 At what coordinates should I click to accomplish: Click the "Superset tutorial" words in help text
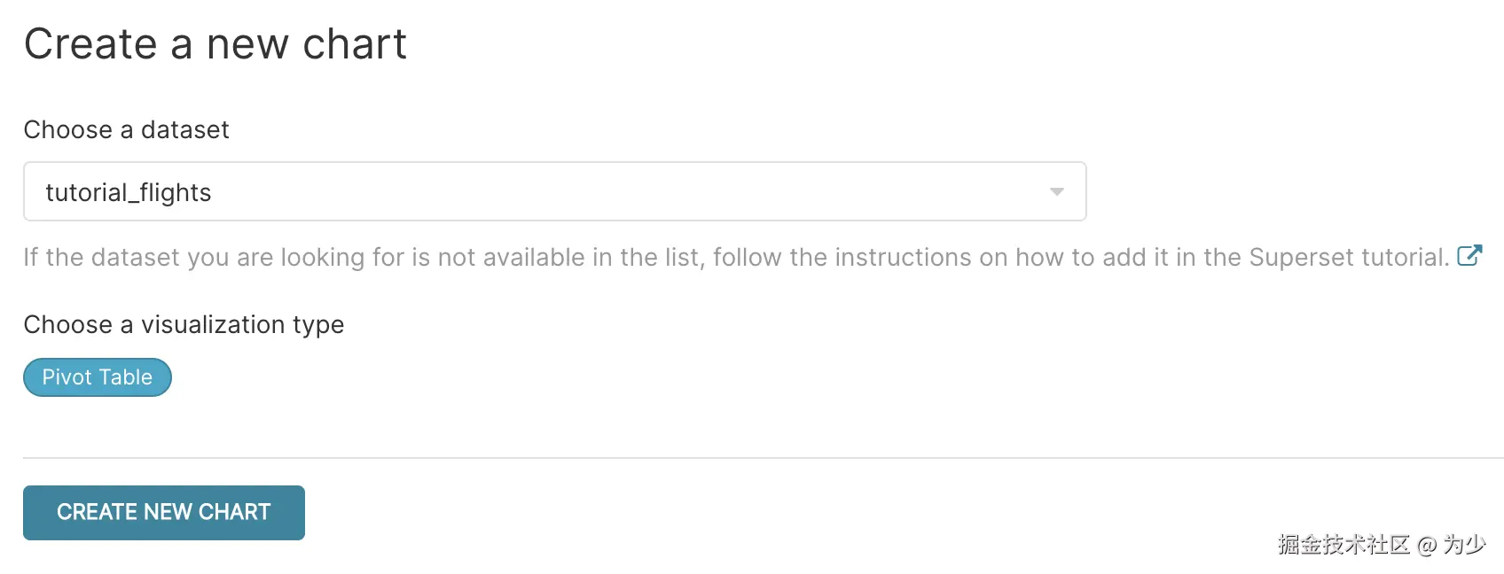coord(1348,258)
